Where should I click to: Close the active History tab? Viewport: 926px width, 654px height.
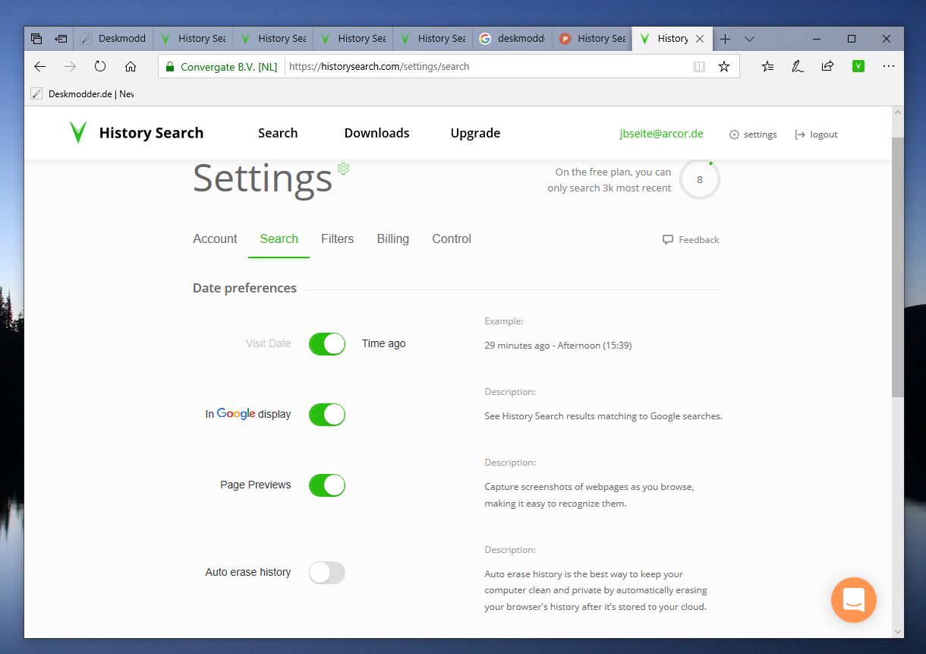point(700,39)
